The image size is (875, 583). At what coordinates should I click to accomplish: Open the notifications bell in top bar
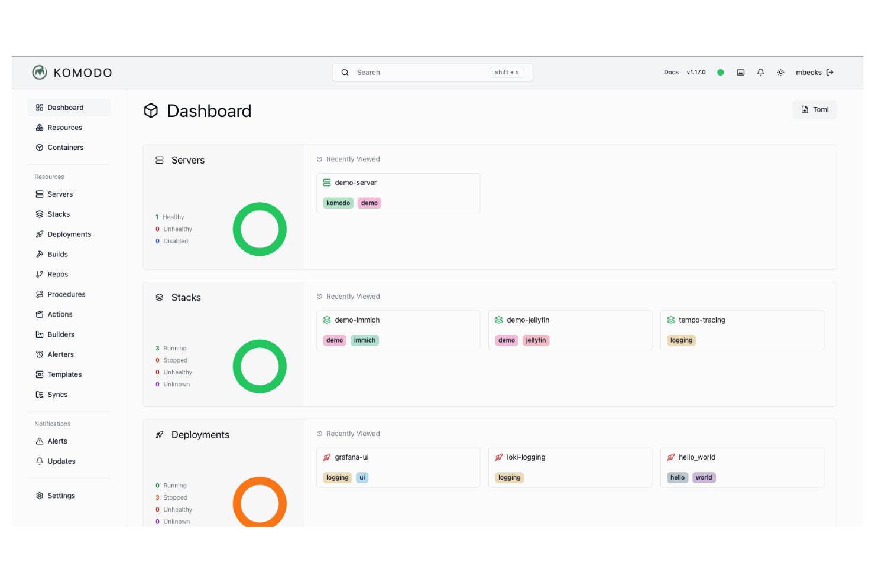click(760, 72)
